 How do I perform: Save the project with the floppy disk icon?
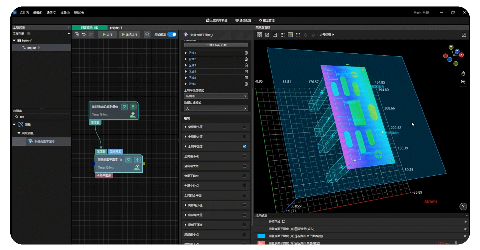pyautogui.click(x=77, y=34)
